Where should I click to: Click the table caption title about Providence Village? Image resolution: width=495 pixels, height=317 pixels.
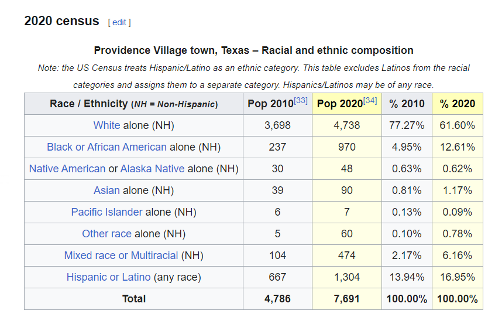coord(253,50)
